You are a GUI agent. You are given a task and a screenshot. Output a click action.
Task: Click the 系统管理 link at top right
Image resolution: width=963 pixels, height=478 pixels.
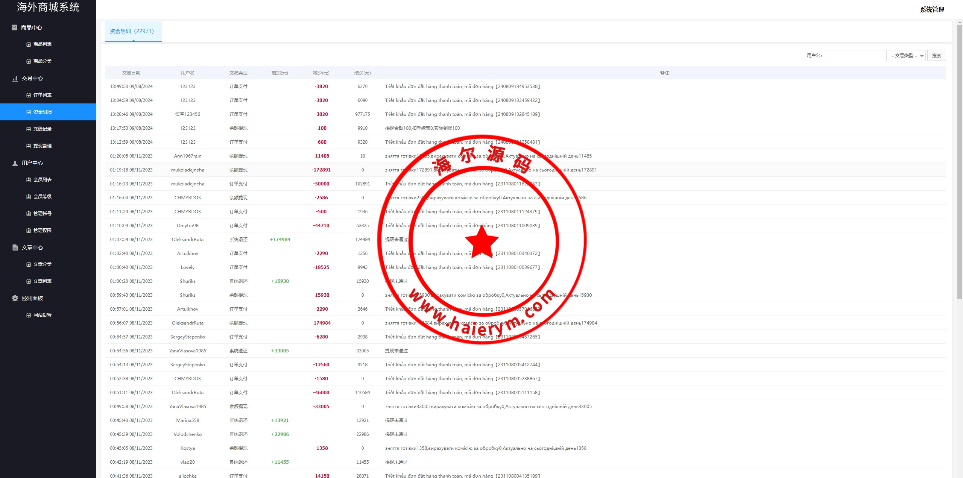coord(932,9)
